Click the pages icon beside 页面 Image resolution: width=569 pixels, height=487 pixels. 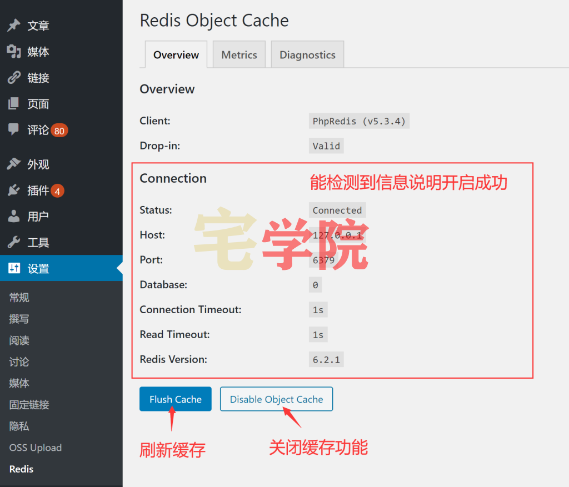click(14, 104)
